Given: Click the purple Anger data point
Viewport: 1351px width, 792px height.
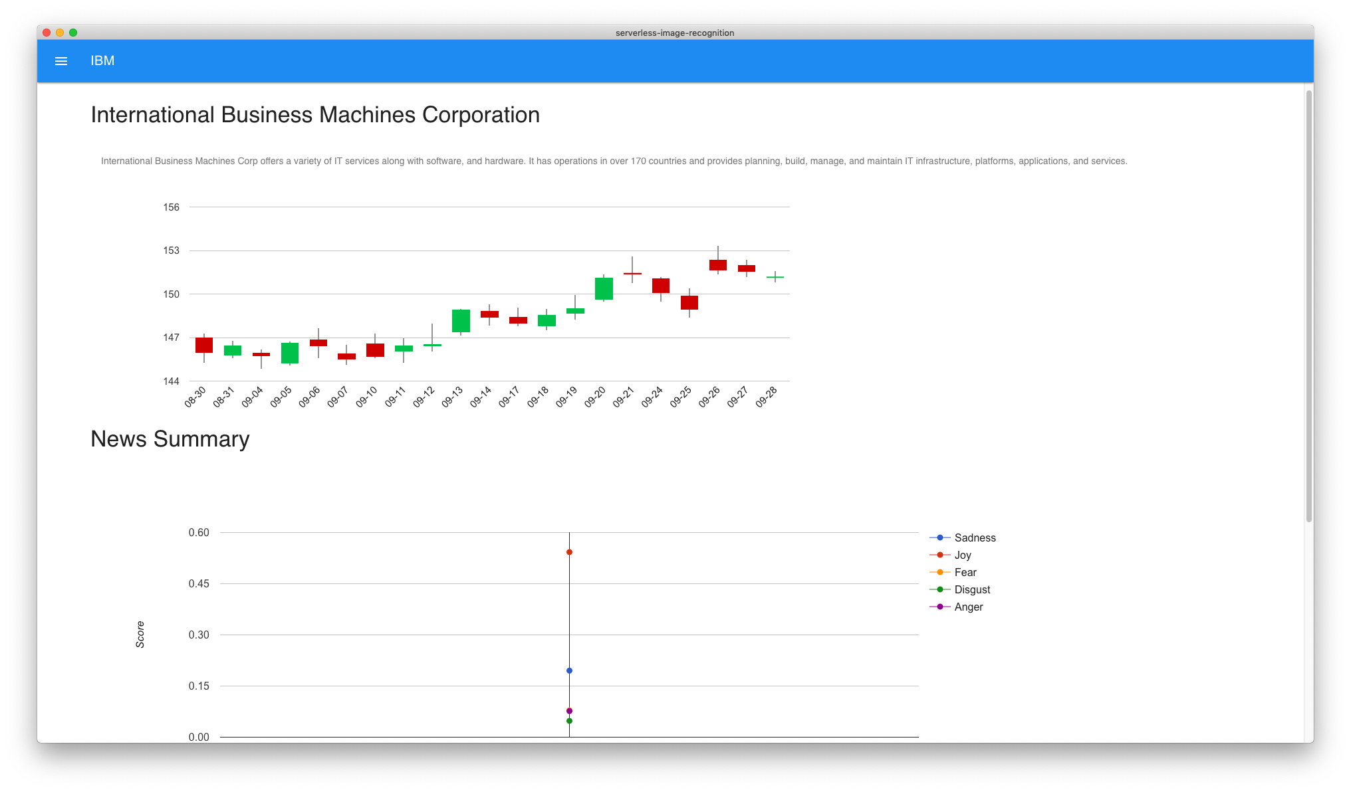Looking at the screenshot, I should click(x=569, y=711).
